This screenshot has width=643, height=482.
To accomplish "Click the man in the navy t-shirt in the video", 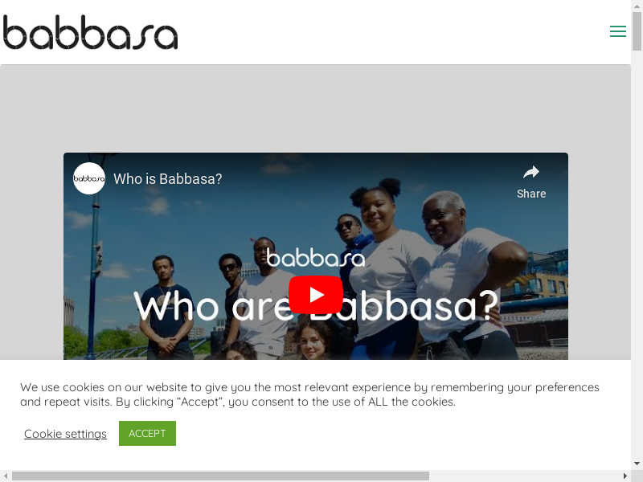I will coord(166,308).
